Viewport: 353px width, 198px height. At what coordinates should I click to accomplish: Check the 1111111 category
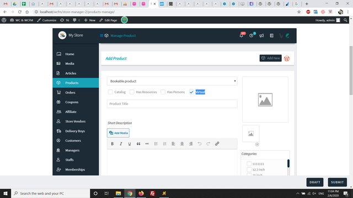tap(249, 164)
